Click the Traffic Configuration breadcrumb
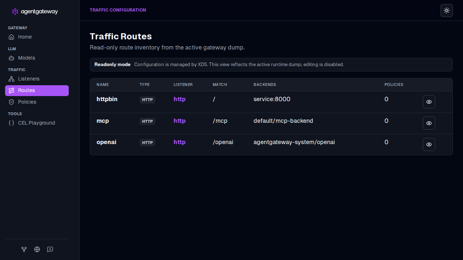 tap(118, 10)
